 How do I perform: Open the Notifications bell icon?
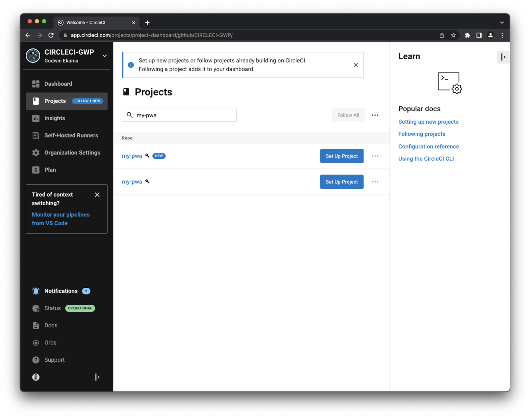[x=36, y=291]
